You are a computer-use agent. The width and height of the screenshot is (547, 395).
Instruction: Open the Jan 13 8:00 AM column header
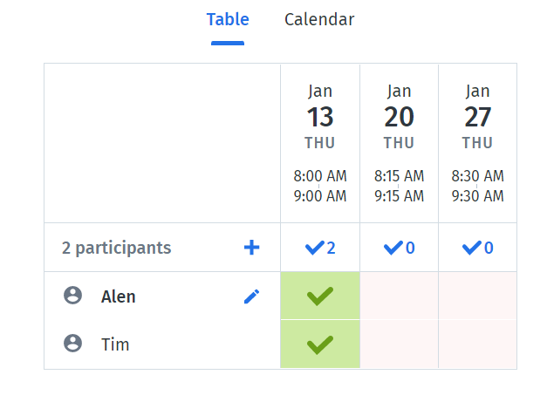pos(320,143)
